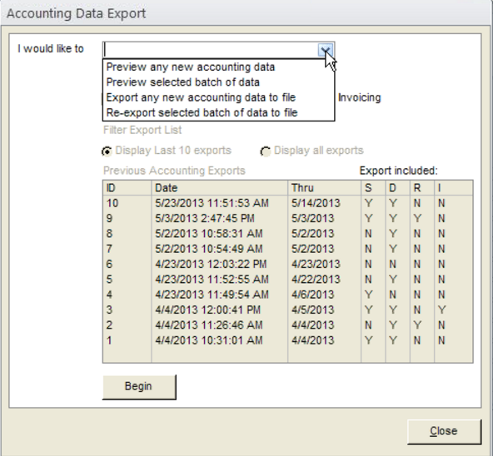Screen dimensions: 493x456
Task: Select 'Display Last 10 exports' radio button
Action: [x=107, y=151]
